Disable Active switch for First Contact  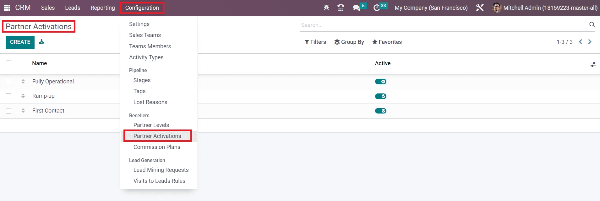380,111
